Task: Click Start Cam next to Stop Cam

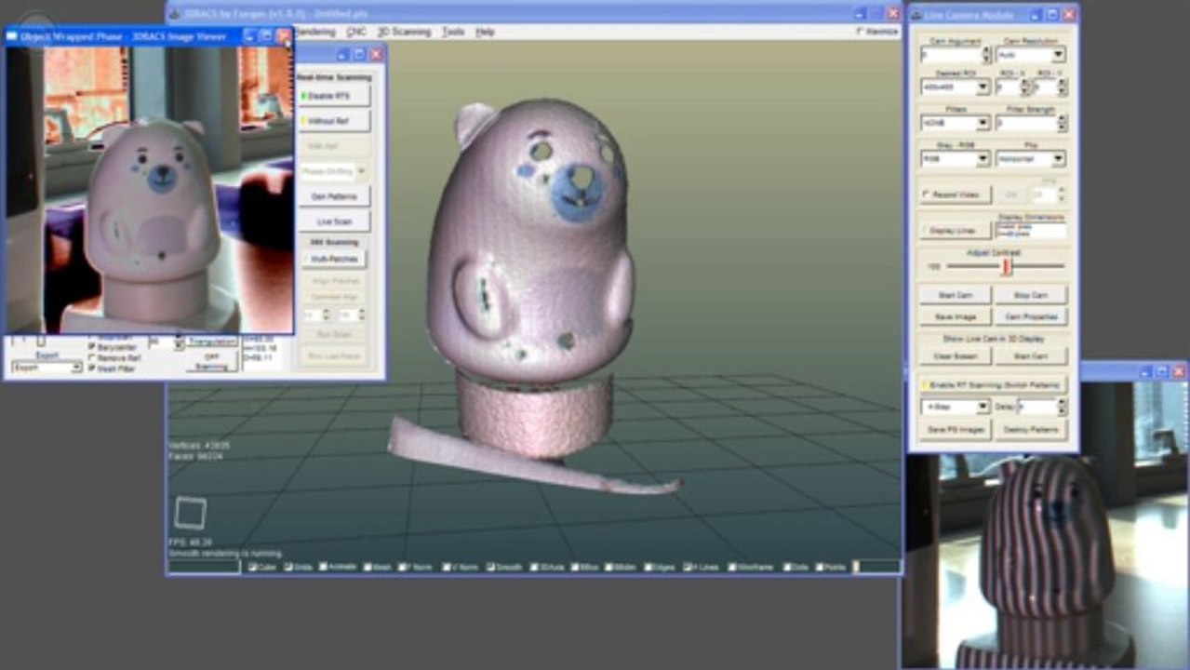Action: pyautogui.click(x=955, y=295)
